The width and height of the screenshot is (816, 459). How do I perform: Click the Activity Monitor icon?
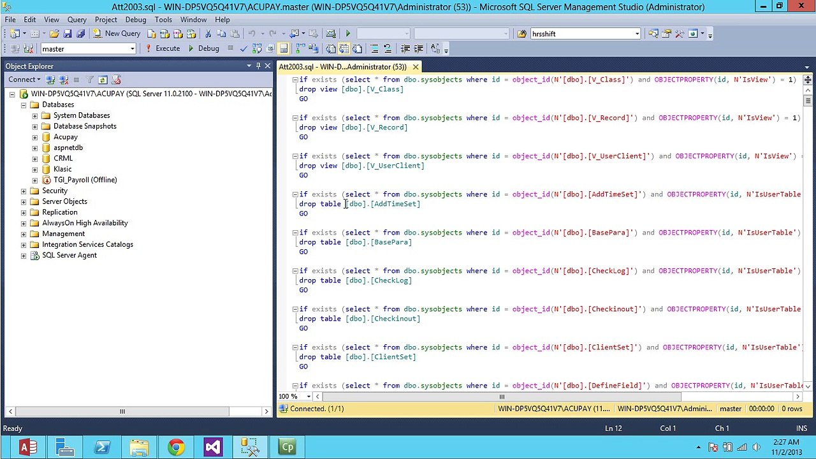click(331, 33)
